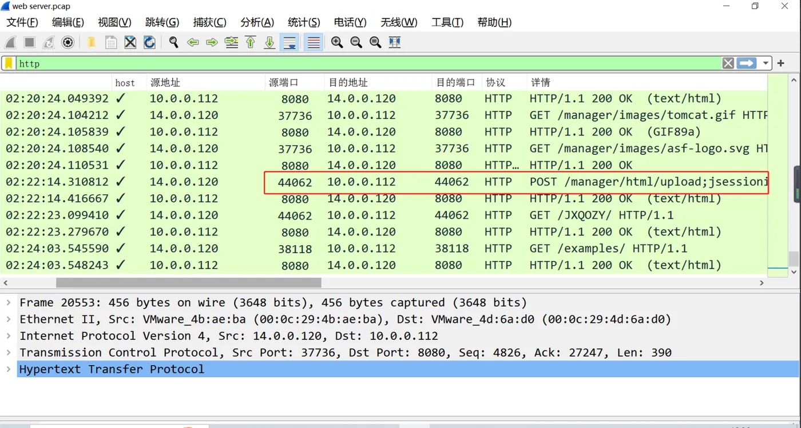Click the http display filter field
This screenshot has height=428, width=801.
tap(368, 63)
